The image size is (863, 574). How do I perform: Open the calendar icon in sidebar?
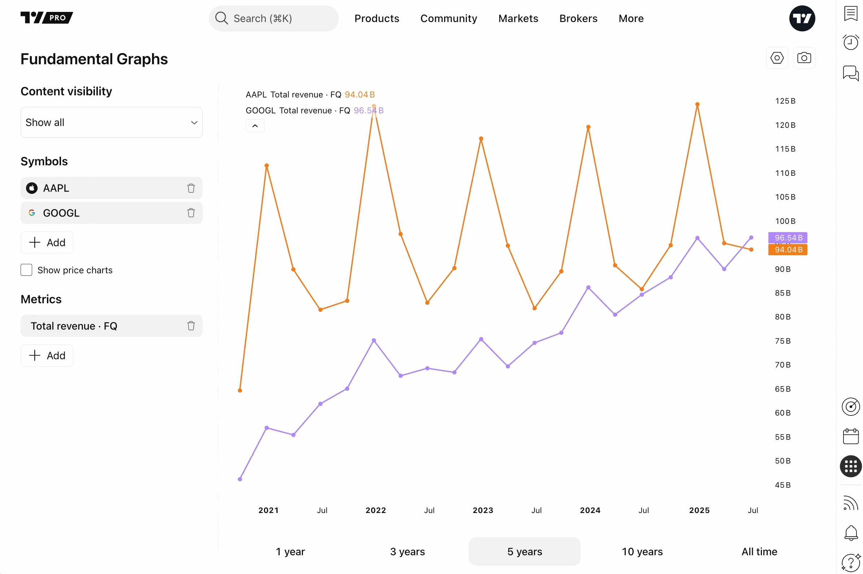point(851,436)
